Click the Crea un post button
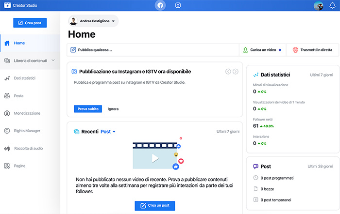Viewport: 340px width, 214px height. pos(155,206)
